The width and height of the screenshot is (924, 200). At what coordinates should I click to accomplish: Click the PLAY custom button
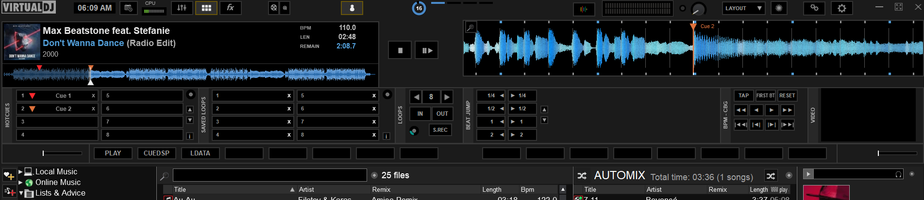[113, 154]
